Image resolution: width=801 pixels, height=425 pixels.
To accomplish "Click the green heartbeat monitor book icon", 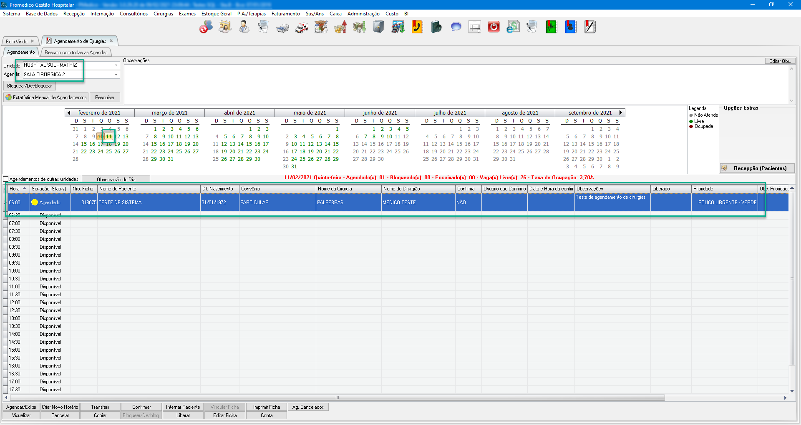I will [551, 27].
